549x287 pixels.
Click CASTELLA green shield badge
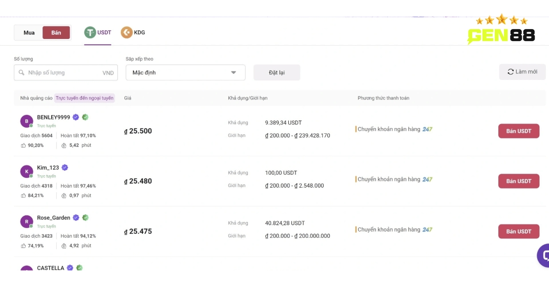79,268
